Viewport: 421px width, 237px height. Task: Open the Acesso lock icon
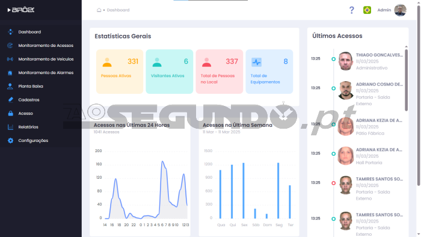[10, 113]
